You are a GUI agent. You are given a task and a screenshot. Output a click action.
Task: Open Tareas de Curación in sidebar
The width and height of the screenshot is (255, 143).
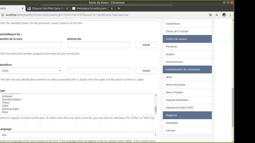click(x=187, y=31)
